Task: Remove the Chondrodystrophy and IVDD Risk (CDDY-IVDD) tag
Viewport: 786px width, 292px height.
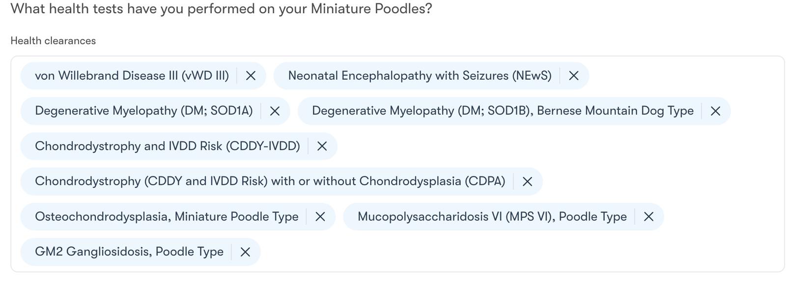Action: tap(322, 146)
